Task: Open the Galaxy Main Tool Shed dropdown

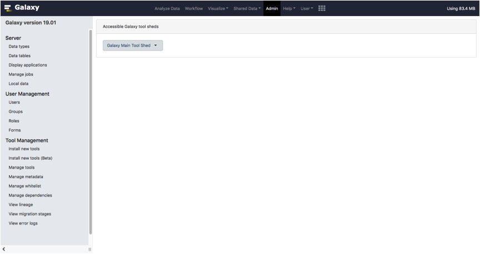Action: click(133, 45)
